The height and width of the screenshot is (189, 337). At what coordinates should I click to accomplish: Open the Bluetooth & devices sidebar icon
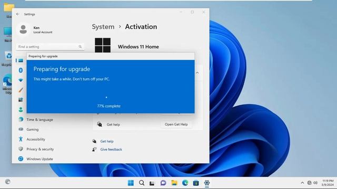tap(21, 70)
